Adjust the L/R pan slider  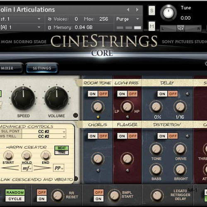point(181,29)
